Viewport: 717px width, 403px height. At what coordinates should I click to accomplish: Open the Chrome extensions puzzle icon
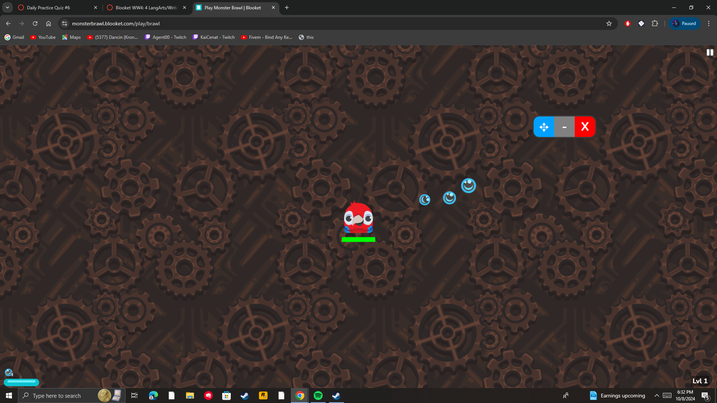coord(655,24)
